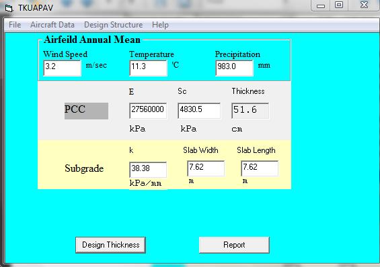The height and width of the screenshot is (267, 380).
Task: Click the Wind Speed label
Action: pyautogui.click(x=65, y=54)
